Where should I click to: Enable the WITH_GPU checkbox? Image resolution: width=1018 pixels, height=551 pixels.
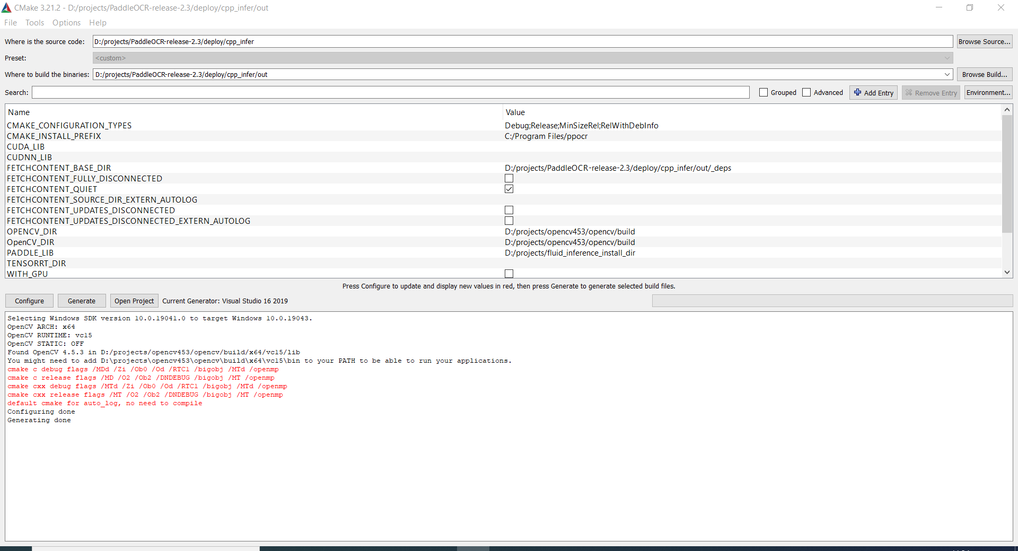click(509, 274)
